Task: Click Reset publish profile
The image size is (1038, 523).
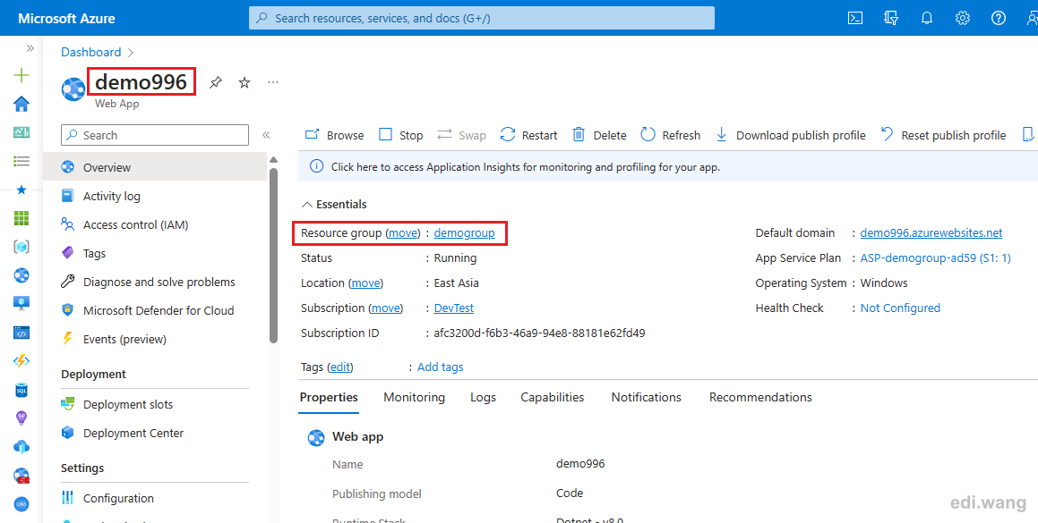Action: point(943,135)
